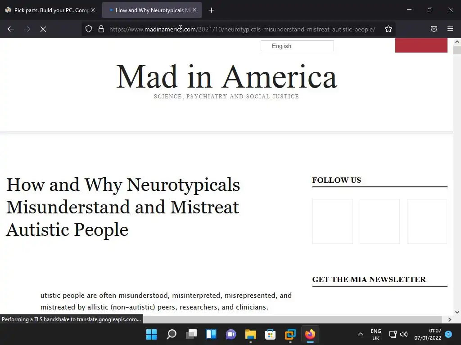Open a new tab with plus button
The height and width of the screenshot is (345, 461).
tap(212, 10)
